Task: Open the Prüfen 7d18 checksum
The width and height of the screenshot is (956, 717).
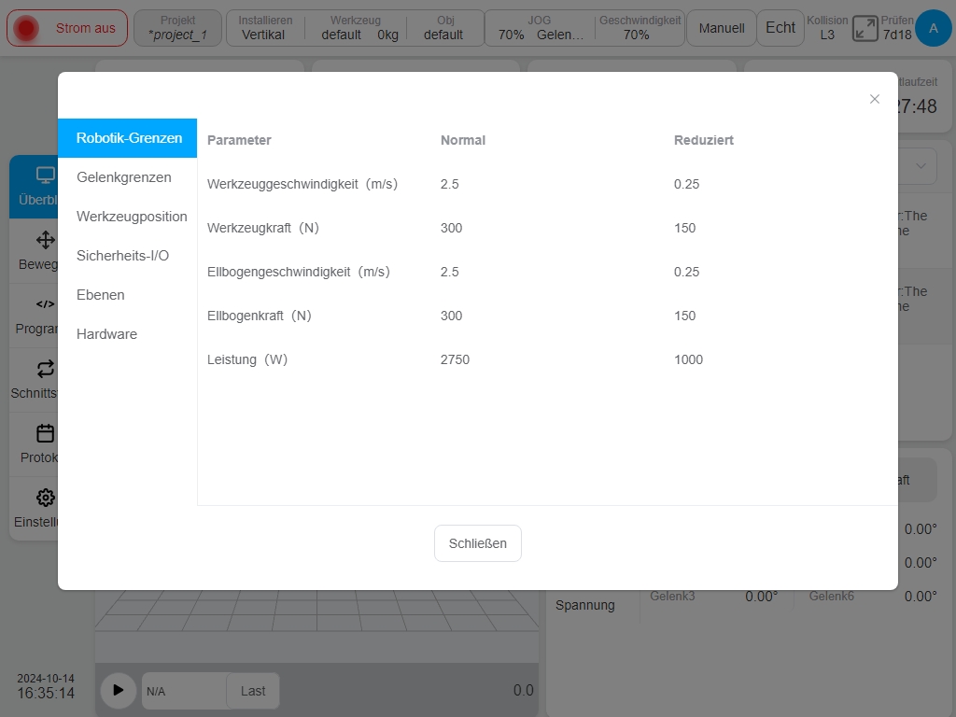Action: tap(897, 28)
